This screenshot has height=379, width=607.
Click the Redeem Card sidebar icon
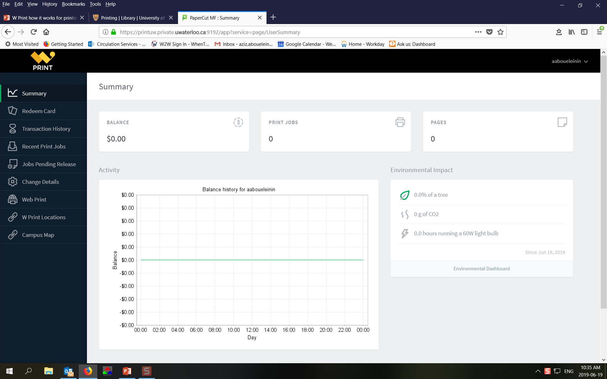click(12, 111)
